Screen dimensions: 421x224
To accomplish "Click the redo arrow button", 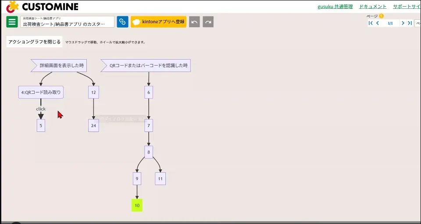I will point(208,22).
